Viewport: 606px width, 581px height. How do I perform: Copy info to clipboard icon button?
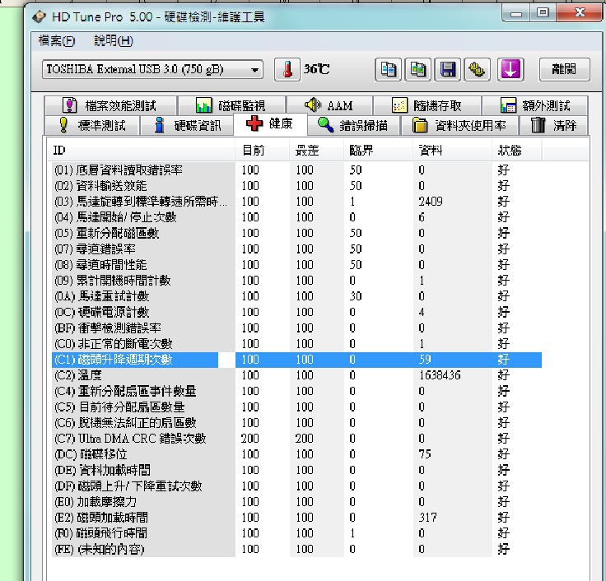coord(388,69)
